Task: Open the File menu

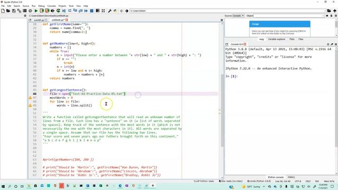Action: click(x=3, y=6)
